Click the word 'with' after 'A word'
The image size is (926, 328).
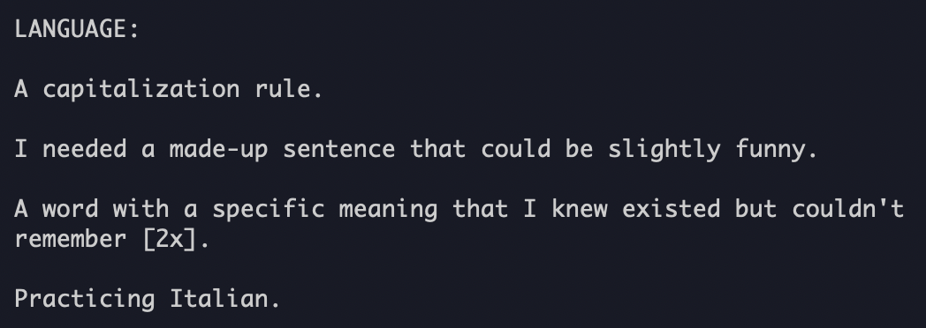tap(140, 209)
